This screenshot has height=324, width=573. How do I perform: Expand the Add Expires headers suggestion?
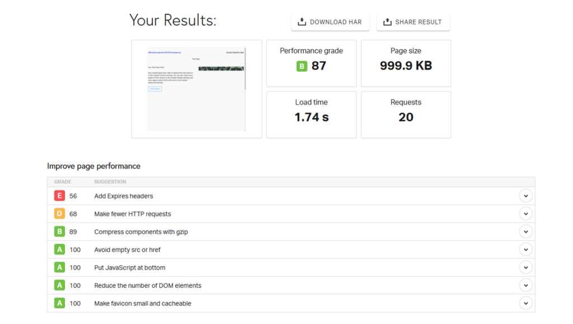(526, 196)
